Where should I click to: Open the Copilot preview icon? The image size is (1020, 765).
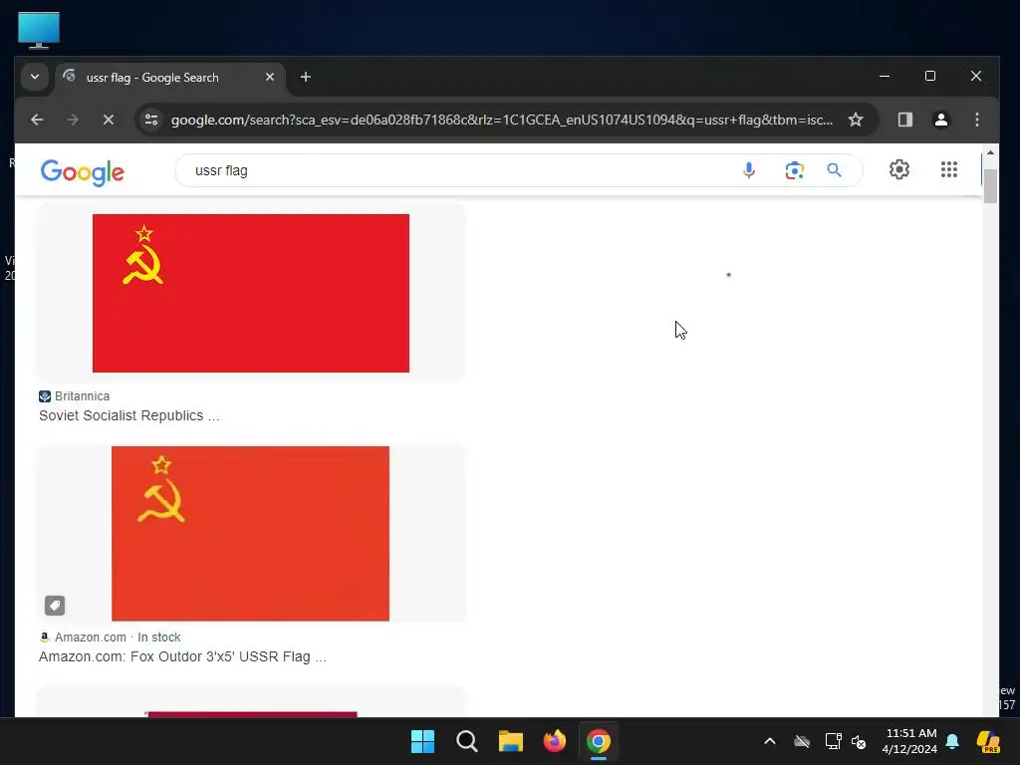click(x=988, y=741)
